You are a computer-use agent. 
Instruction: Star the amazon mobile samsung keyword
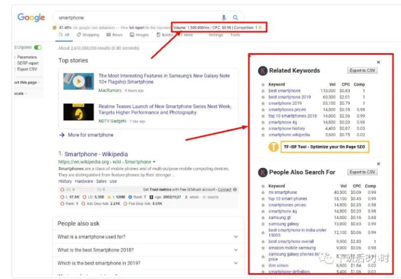pyautogui.click(x=263, y=248)
